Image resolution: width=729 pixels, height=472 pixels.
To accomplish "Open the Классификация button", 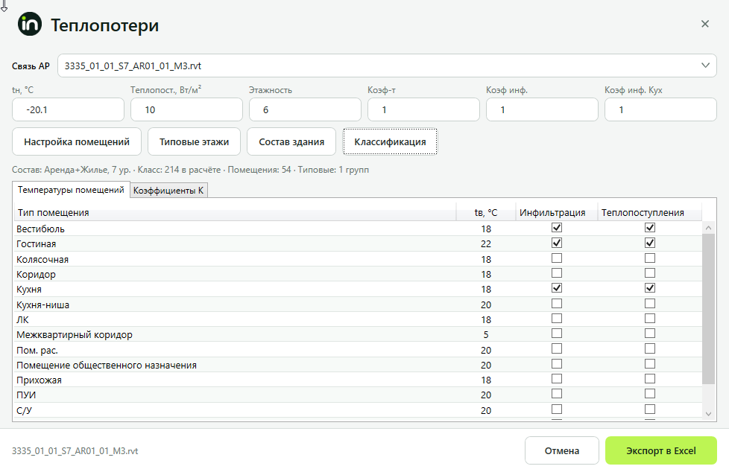I will (390, 141).
